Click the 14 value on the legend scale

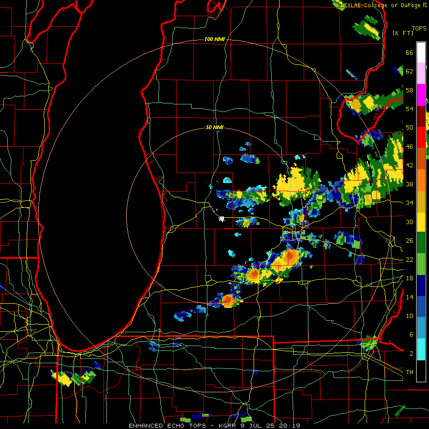(409, 297)
